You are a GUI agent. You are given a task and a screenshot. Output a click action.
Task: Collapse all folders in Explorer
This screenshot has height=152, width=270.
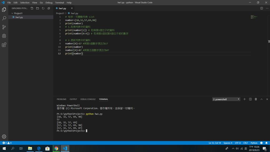point(49,8)
